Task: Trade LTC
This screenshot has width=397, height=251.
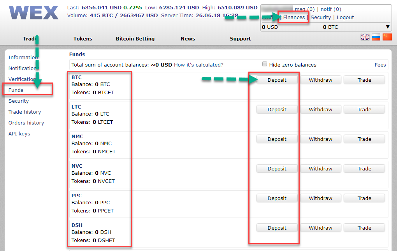Action: coord(364,110)
